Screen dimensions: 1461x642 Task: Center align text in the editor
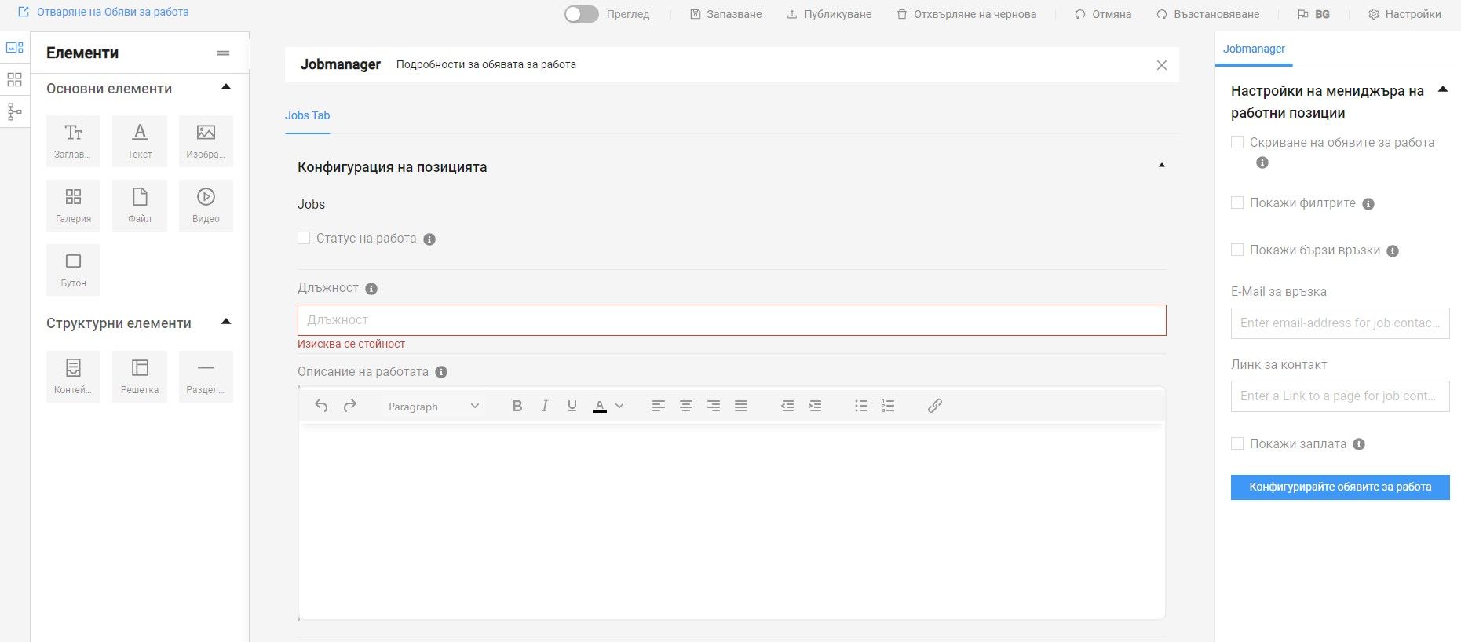coord(685,406)
